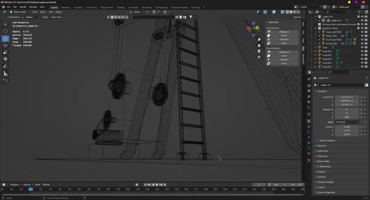The height and width of the screenshot is (200, 370).
Task: Activate the 3D Cursor tool
Action: pos(5,31)
